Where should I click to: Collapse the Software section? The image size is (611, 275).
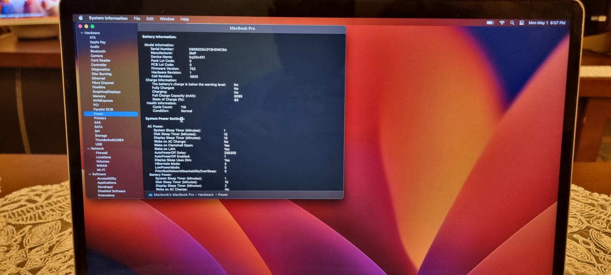pos(90,174)
